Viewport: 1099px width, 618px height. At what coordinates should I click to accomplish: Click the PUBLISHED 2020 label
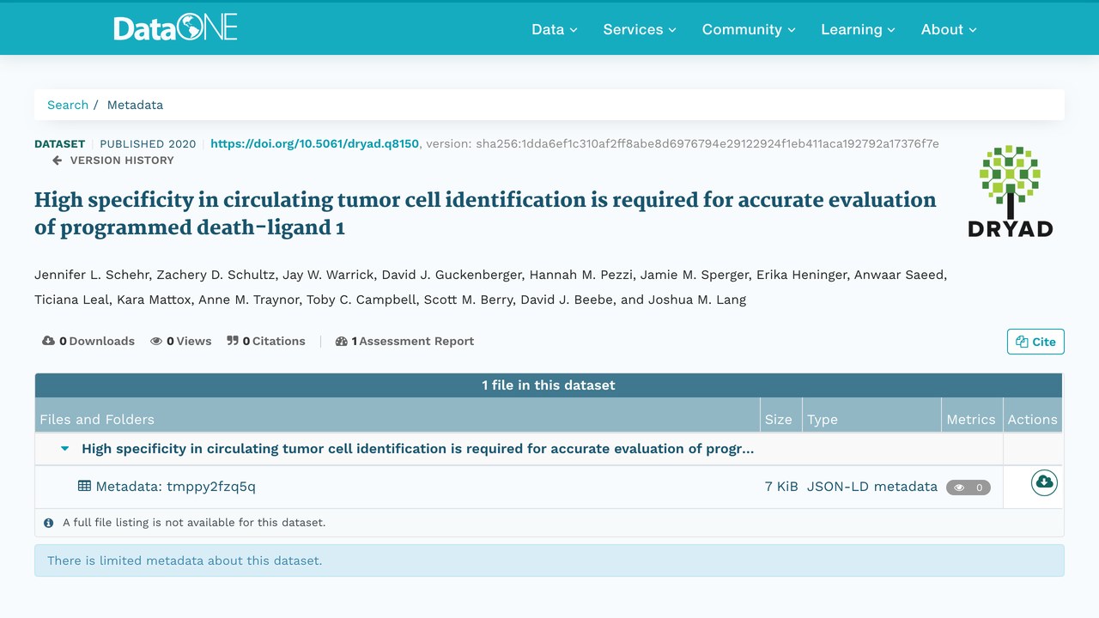tap(148, 143)
